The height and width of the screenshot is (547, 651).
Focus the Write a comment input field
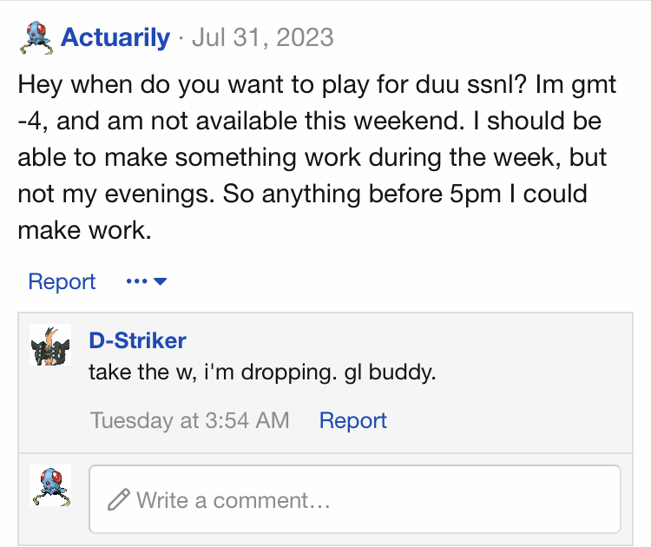355,499
